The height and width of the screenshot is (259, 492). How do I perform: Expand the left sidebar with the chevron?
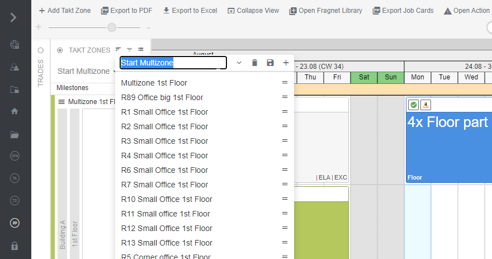click(x=13, y=17)
